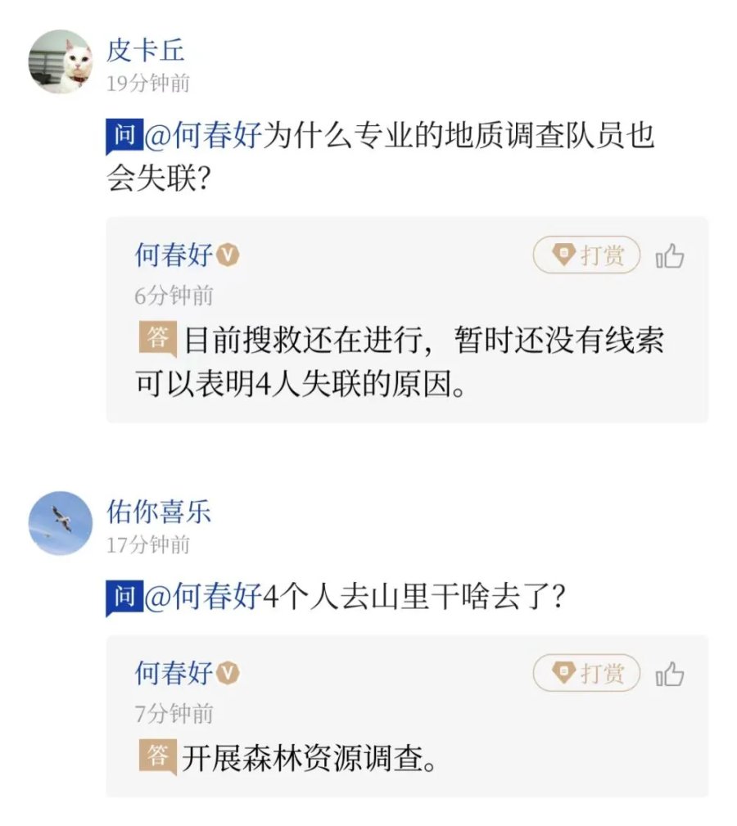
Task: Like 何春好's answer about the search and rescue
Action: [669, 257]
